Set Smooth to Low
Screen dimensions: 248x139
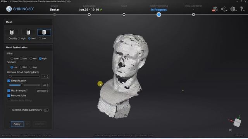point(12,67)
